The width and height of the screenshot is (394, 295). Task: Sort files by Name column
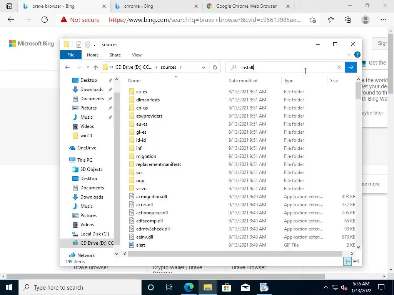coord(176,81)
